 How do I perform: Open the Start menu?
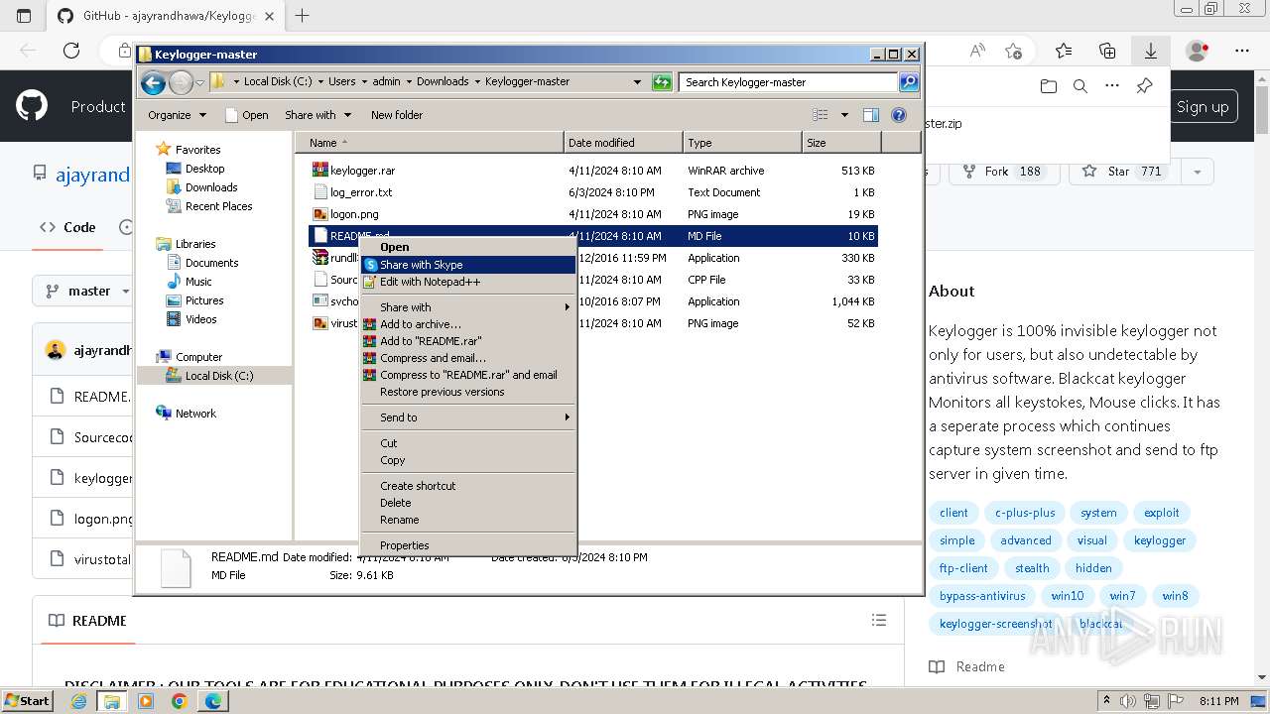tap(27, 701)
